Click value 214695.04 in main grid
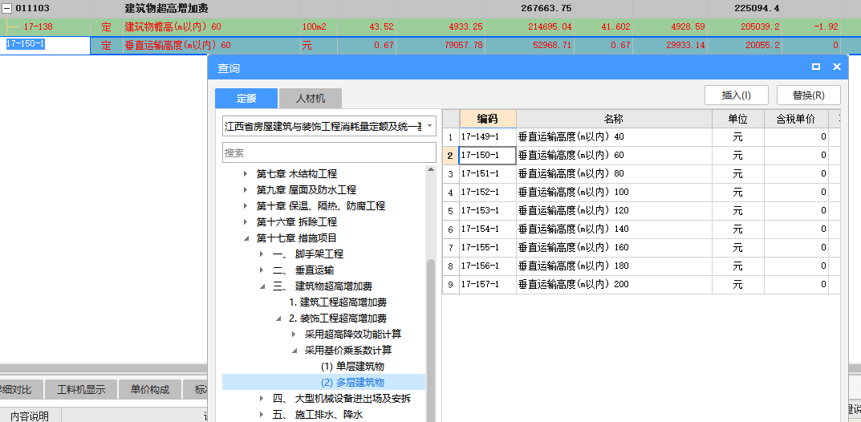Viewport: 861px width, 422px height. coord(547,27)
